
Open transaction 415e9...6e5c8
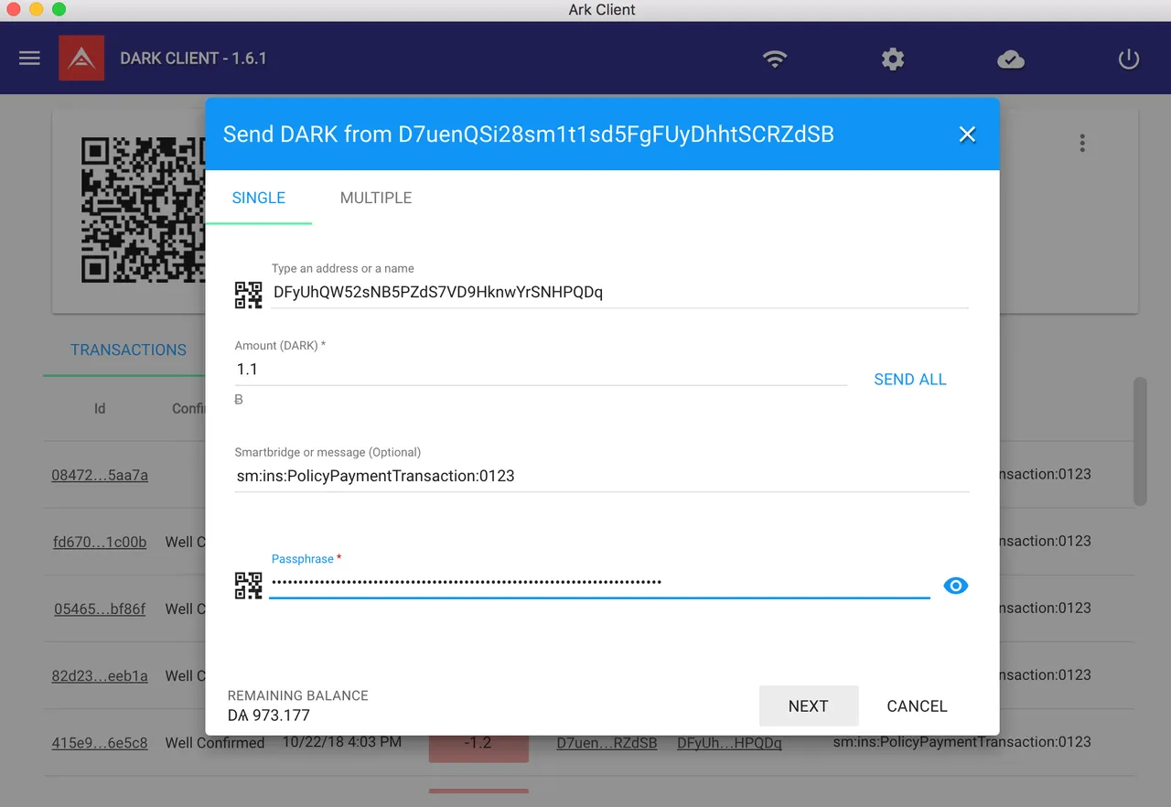[x=100, y=743]
